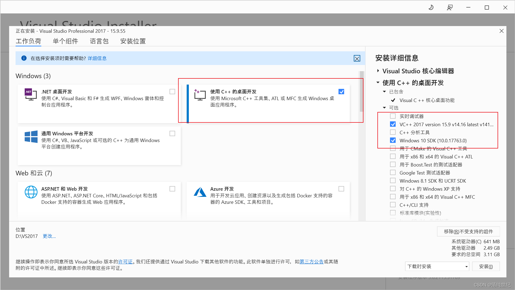Viewport: 515px width, 290px height.
Task: Open the feedback icon in title bar
Action: pos(450,8)
